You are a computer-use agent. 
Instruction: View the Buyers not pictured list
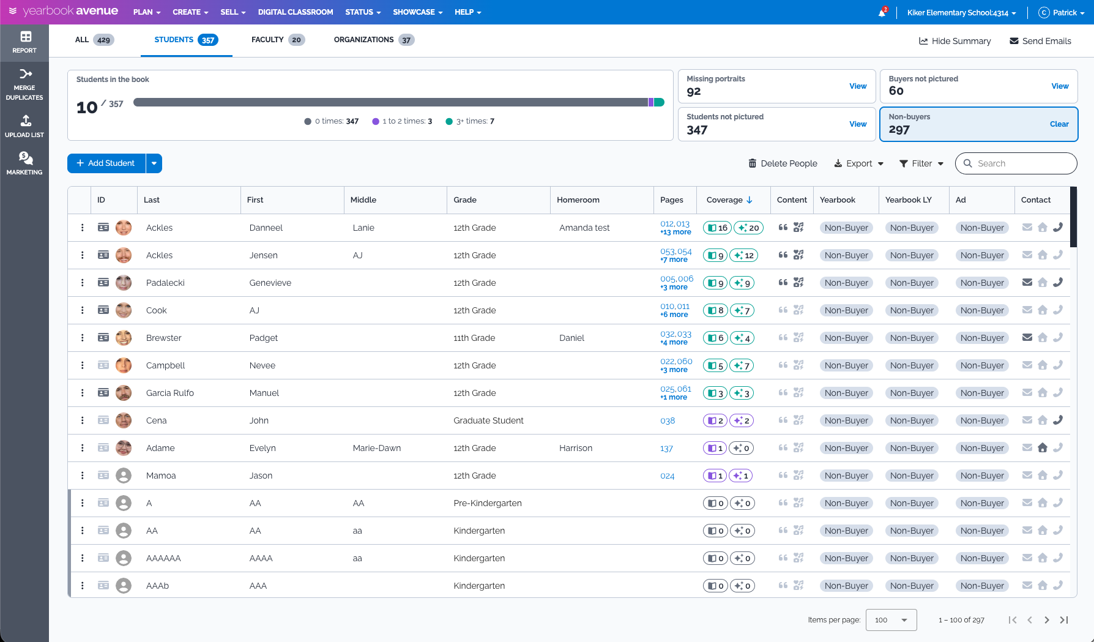click(x=1060, y=86)
